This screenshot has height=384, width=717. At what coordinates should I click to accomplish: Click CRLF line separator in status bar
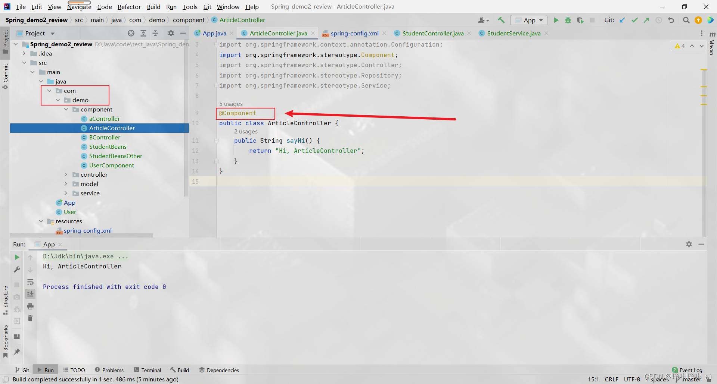[611, 379]
